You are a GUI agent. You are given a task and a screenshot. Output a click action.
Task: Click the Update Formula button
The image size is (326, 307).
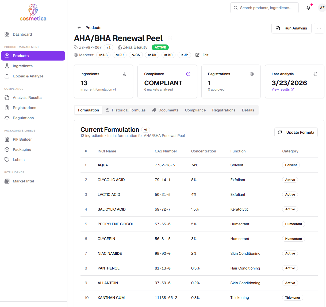pos(296,132)
